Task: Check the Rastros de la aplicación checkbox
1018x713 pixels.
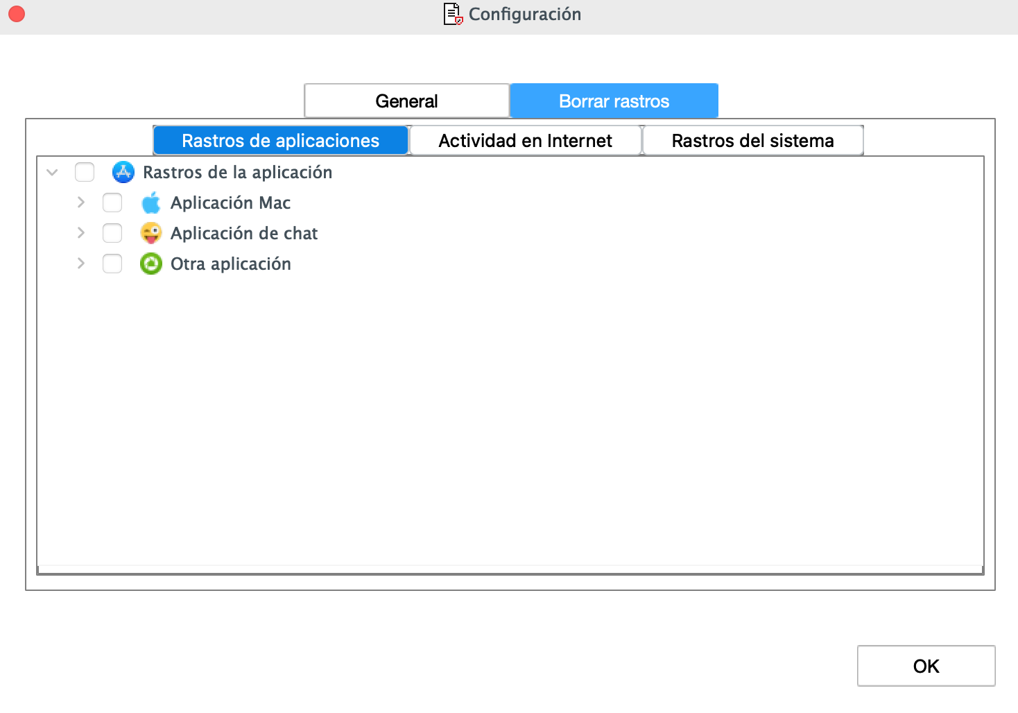Action: (85, 172)
